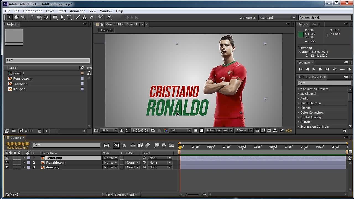Select the Roto Brush tool
This screenshot has width=354, height=199.
pos(100,17)
